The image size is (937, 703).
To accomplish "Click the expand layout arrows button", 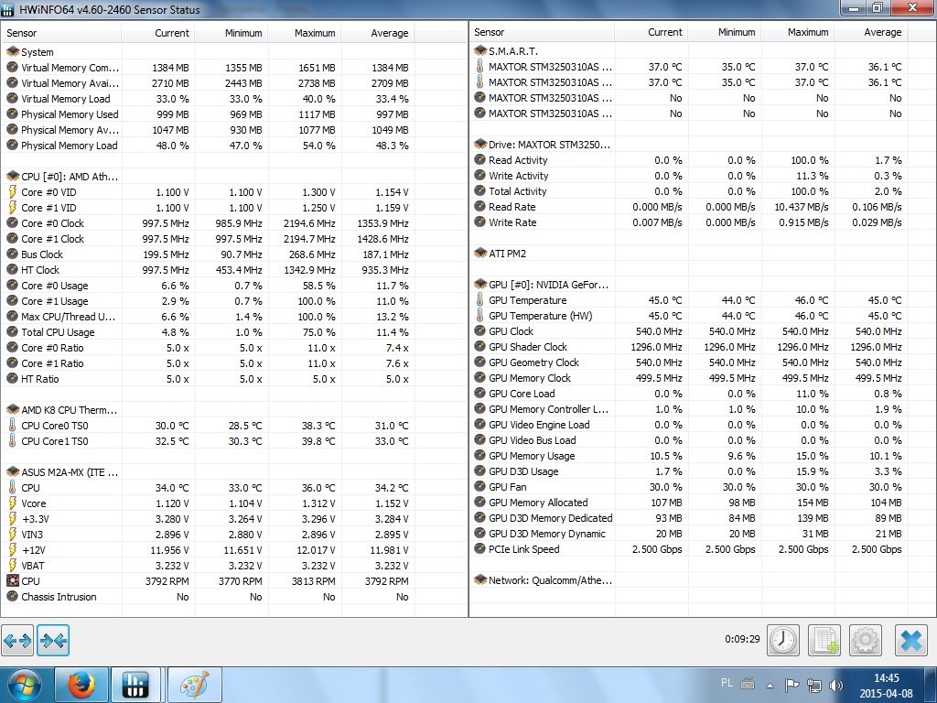I will 17,641.
